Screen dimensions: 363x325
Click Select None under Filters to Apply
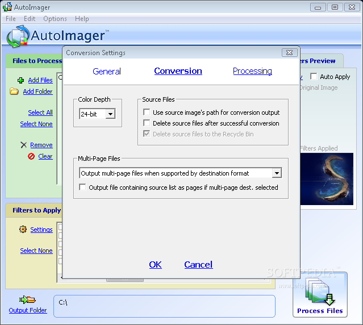[x=36, y=251]
